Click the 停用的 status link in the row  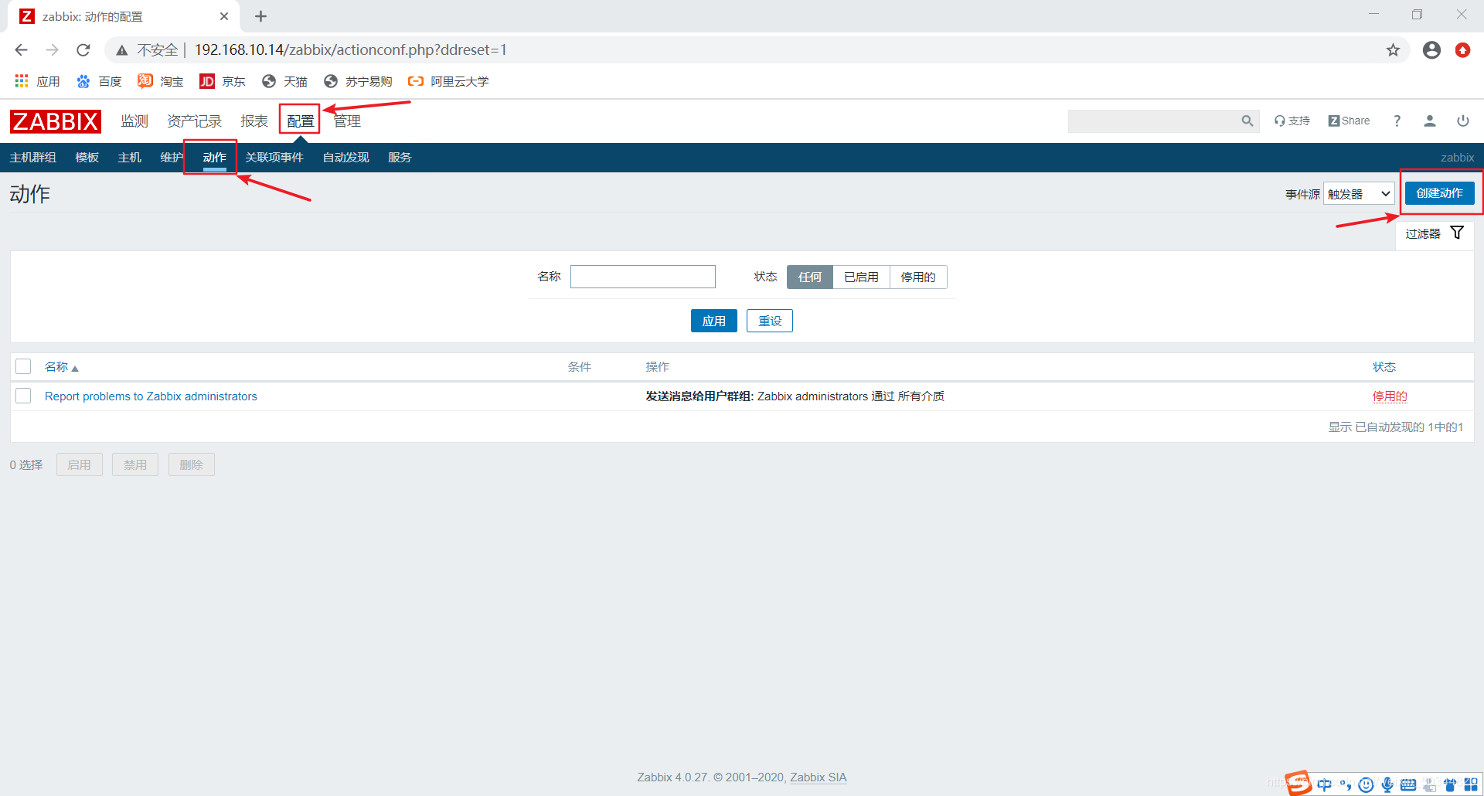[x=1390, y=396]
